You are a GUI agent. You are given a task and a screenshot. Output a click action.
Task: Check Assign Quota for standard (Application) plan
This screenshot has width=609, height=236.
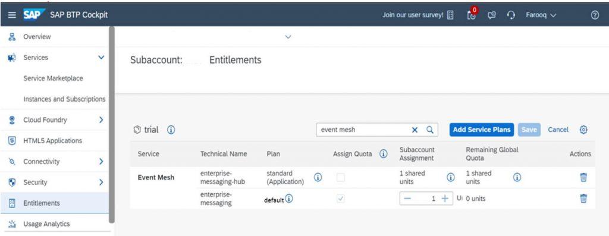341,178
